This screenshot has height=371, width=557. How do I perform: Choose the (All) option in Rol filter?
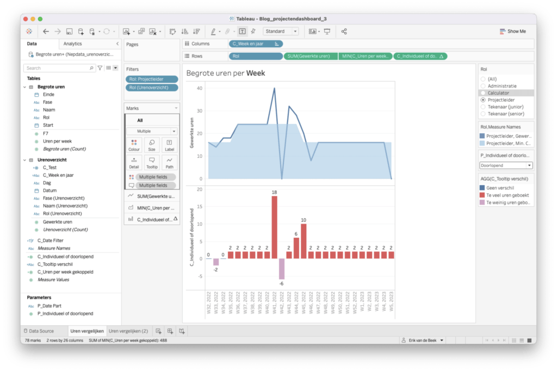pyautogui.click(x=483, y=79)
